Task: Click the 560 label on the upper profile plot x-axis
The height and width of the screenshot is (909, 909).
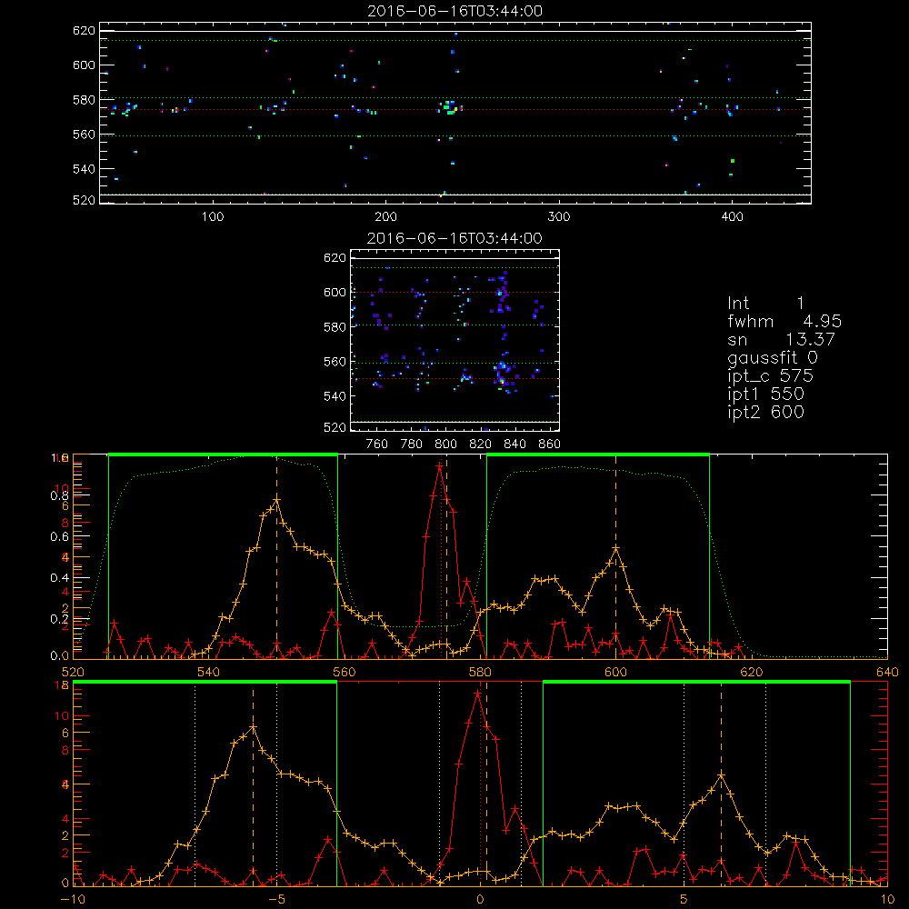Action: [x=345, y=672]
